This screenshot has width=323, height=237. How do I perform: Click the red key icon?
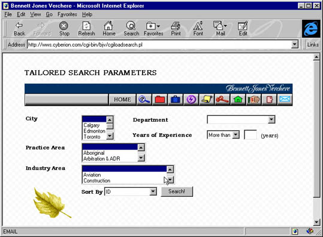point(222,100)
